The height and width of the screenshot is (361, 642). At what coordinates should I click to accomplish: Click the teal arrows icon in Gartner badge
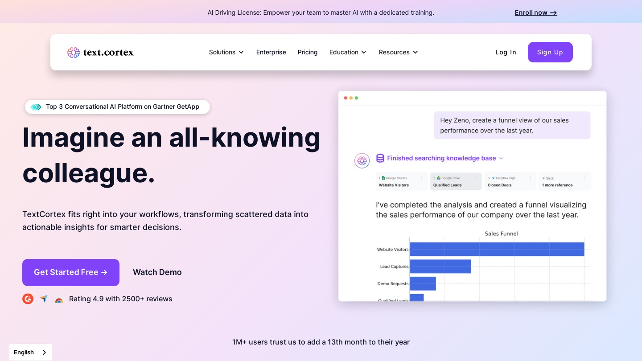pos(36,107)
